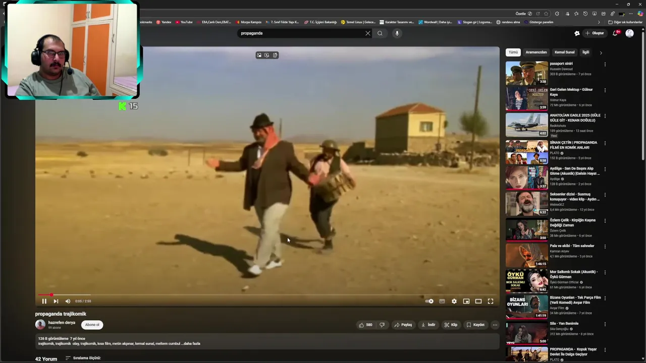Image resolution: width=646 pixels, height=363 pixels.
Task: Open the Morpa Kampüs bookmark
Action: (x=248, y=22)
